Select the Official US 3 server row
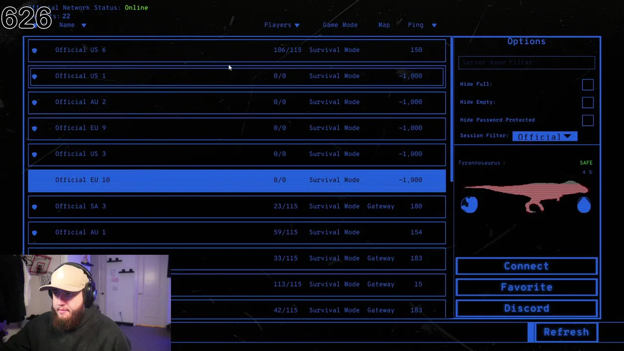Screen dimensions: 624x351 click(237, 154)
